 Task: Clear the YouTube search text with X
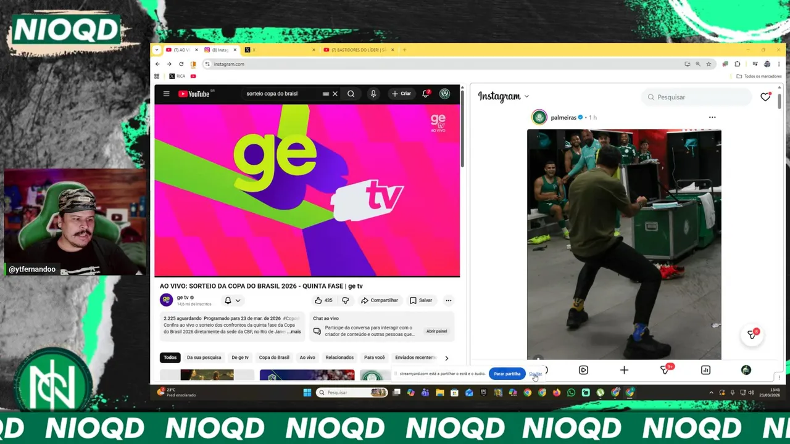(x=335, y=94)
